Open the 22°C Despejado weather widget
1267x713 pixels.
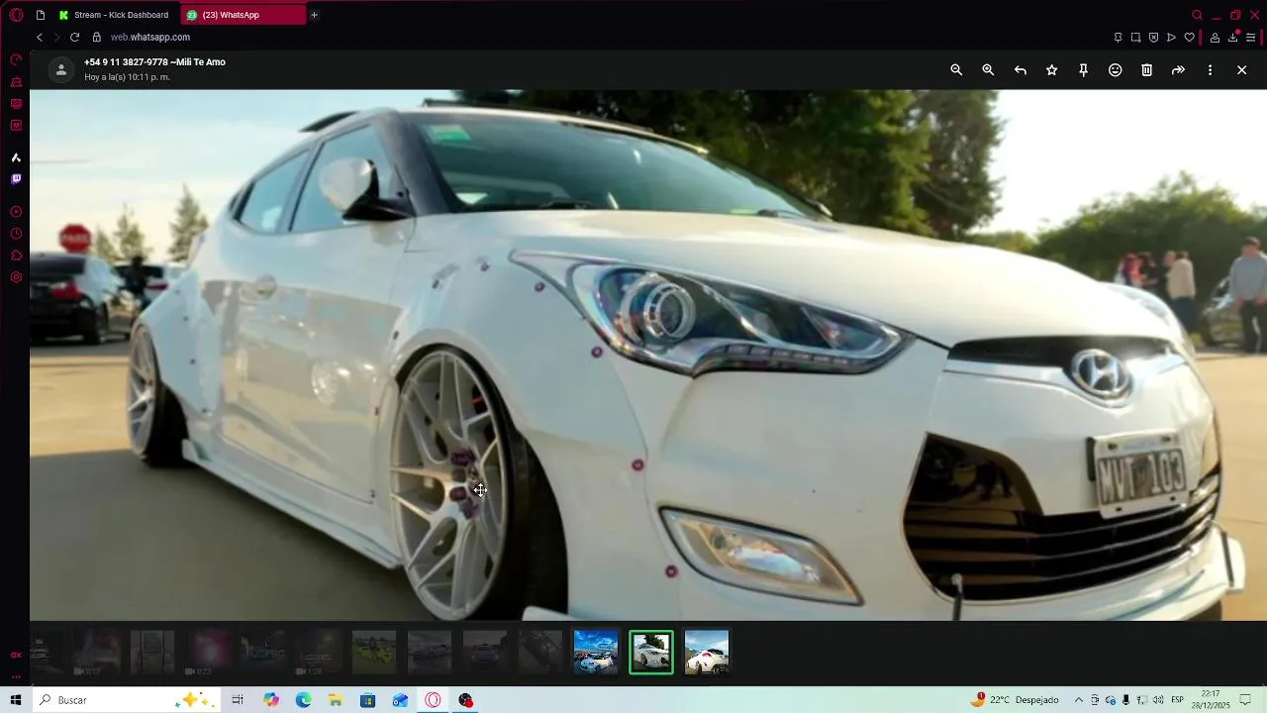tap(1017, 699)
